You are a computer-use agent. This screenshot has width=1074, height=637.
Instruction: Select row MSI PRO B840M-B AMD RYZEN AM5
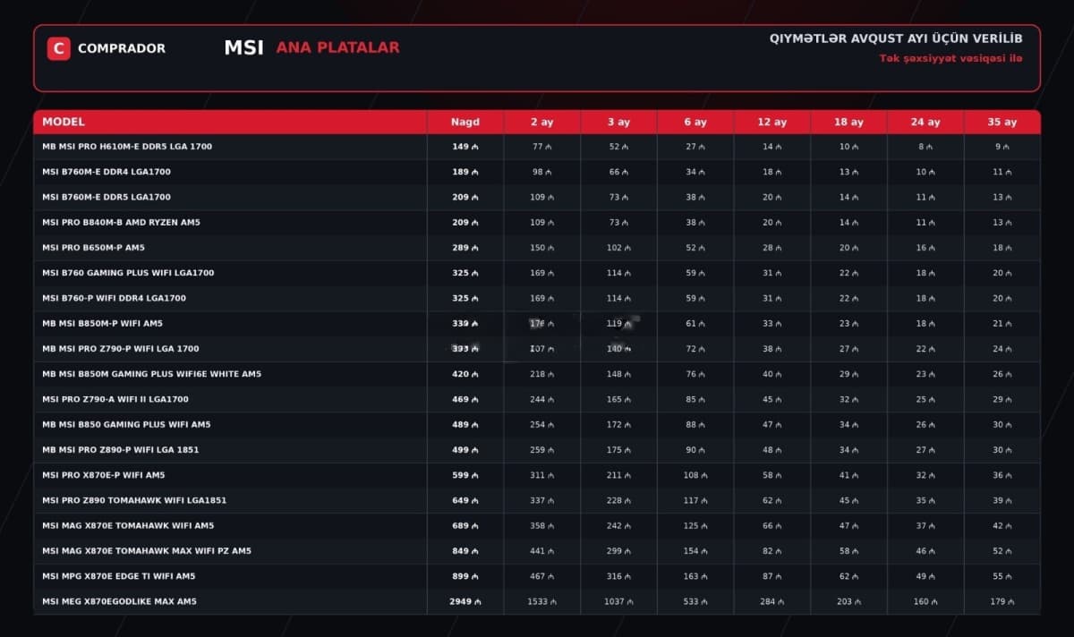click(537, 222)
